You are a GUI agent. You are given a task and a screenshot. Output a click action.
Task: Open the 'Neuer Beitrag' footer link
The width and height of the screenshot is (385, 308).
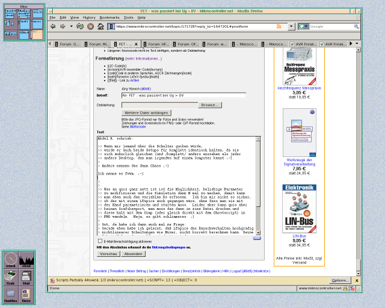coord(137,271)
